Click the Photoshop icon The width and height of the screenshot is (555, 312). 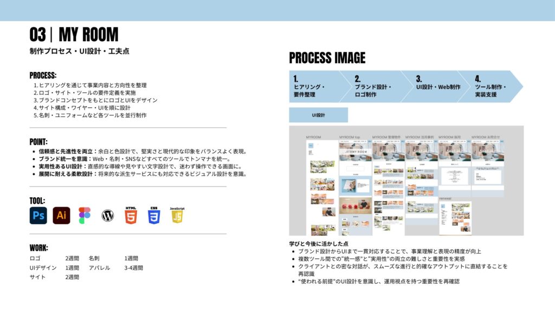(38, 216)
